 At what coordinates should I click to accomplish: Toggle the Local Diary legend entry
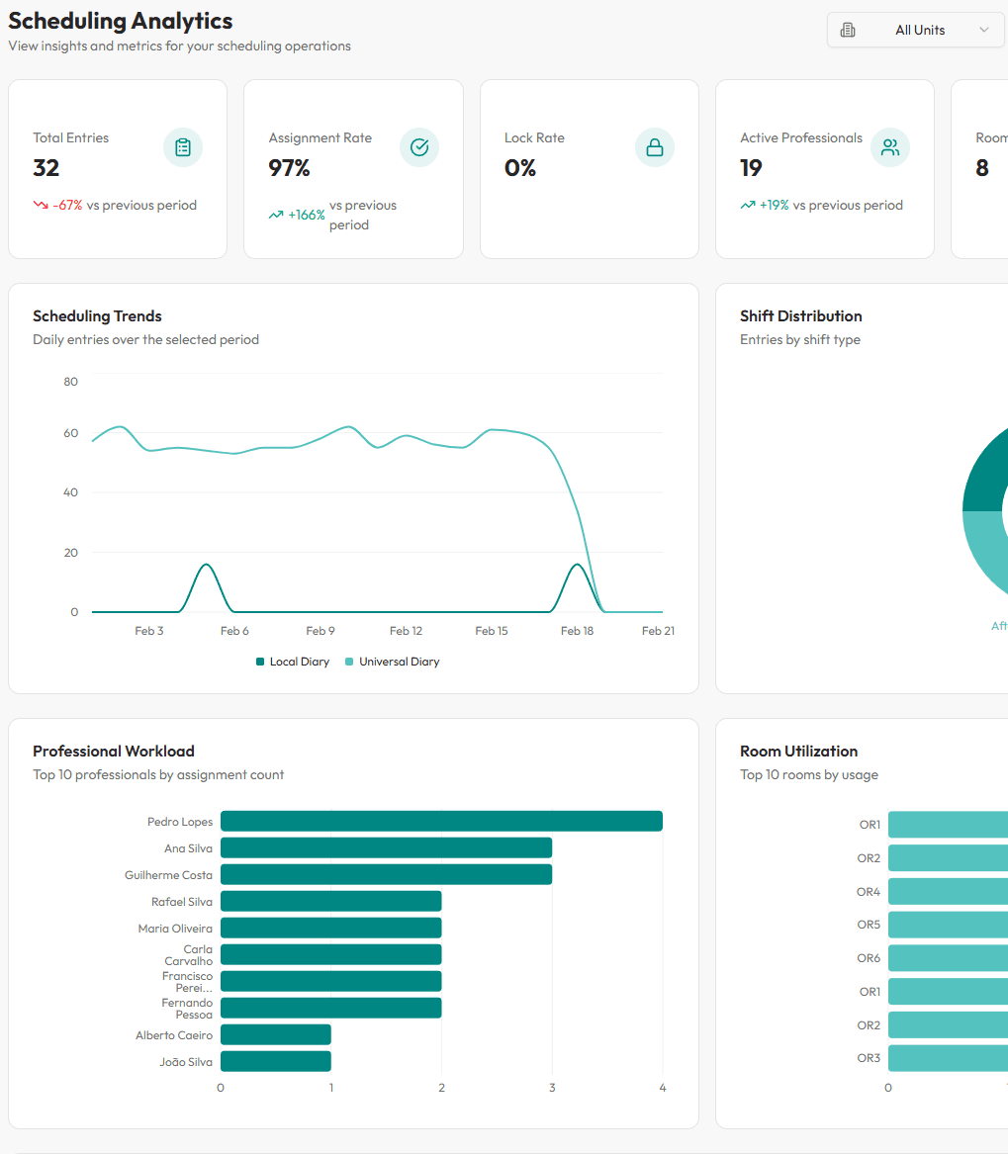(x=292, y=661)
